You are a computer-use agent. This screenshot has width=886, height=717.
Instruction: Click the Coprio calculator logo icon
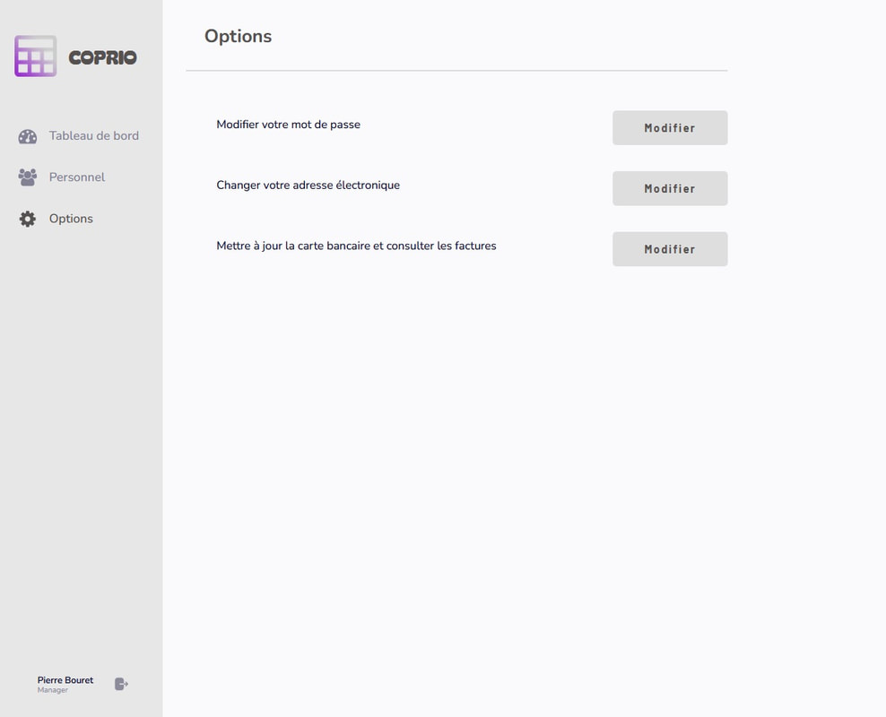point(35,56)
